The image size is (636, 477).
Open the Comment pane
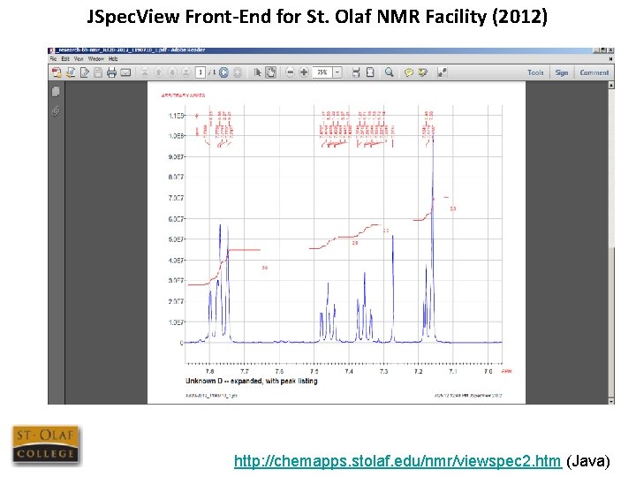(x=594, y=72)
